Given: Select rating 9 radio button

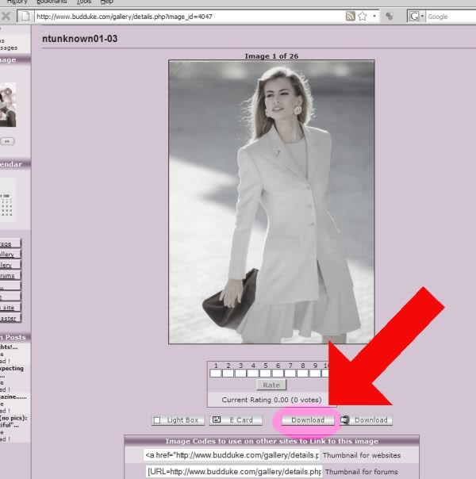Looking at the screenshot, I should coord(315,373).
